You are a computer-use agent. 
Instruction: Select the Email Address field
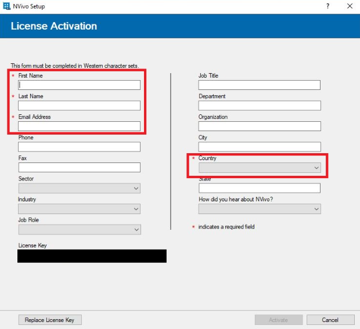click(x=79, y=126)
